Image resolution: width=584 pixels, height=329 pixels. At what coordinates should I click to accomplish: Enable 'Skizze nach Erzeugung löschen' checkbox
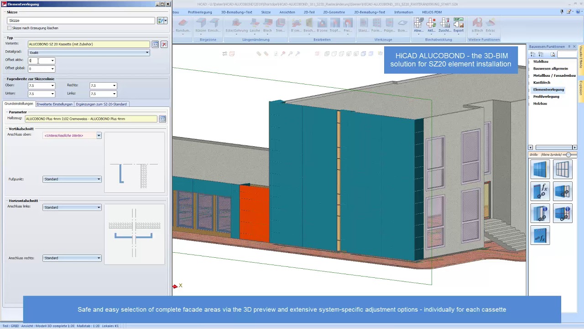pyautogui.click(x=9, y=28)
